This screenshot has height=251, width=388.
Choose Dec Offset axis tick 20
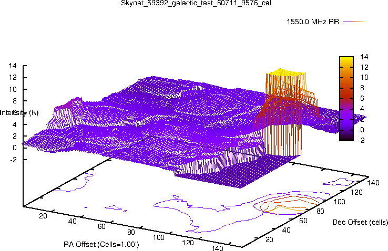[269, 239]
